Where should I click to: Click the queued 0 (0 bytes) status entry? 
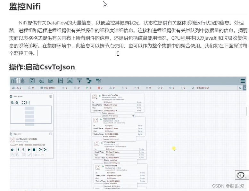pos(48,88)
